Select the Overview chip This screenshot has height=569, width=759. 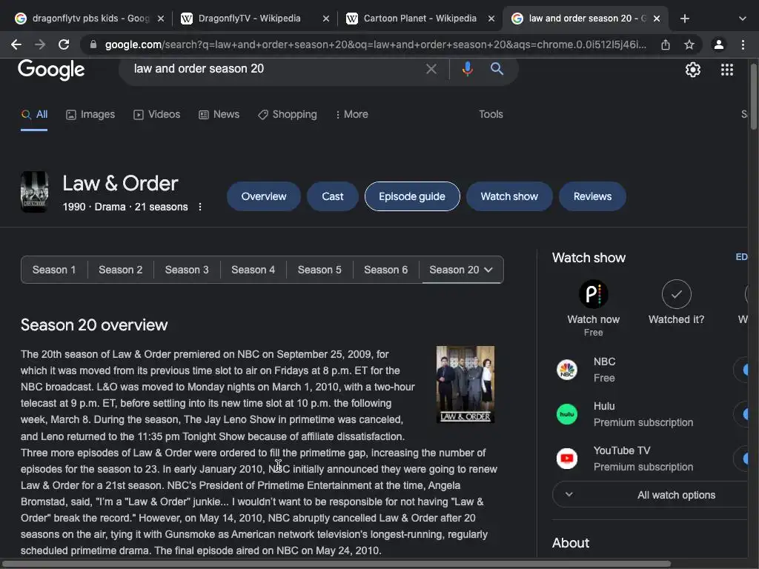tap(264, 196)
